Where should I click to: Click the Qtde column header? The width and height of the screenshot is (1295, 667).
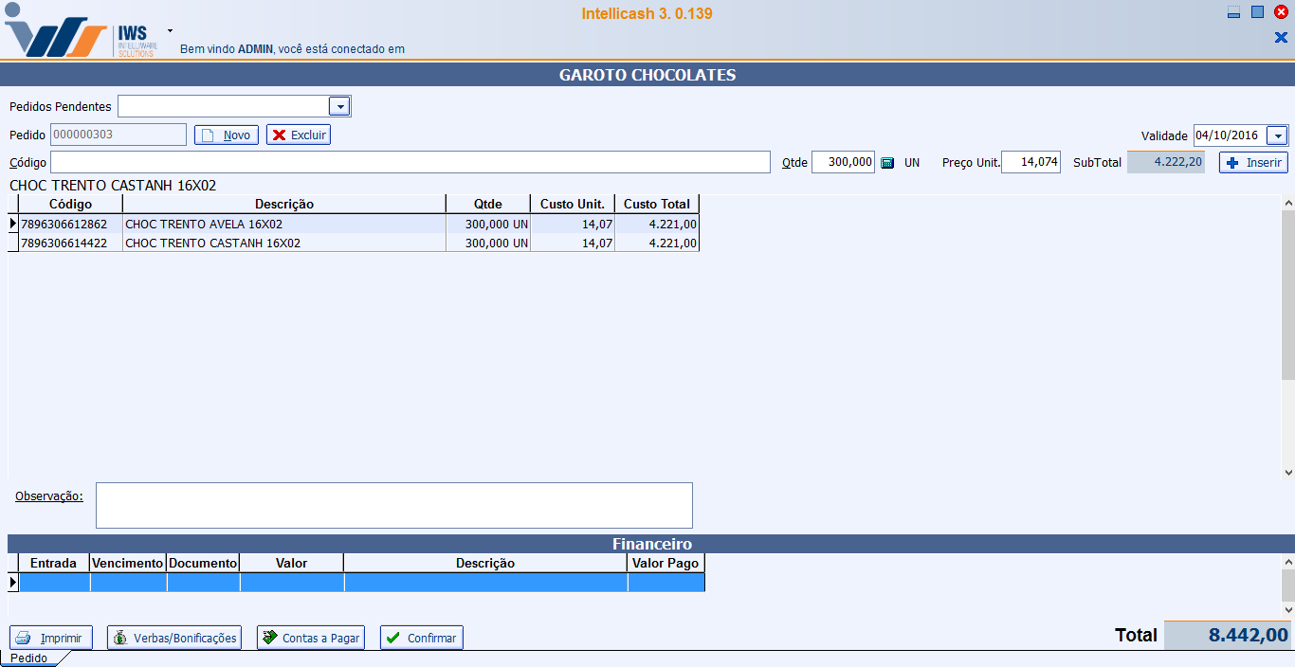[x=488, y=204]
